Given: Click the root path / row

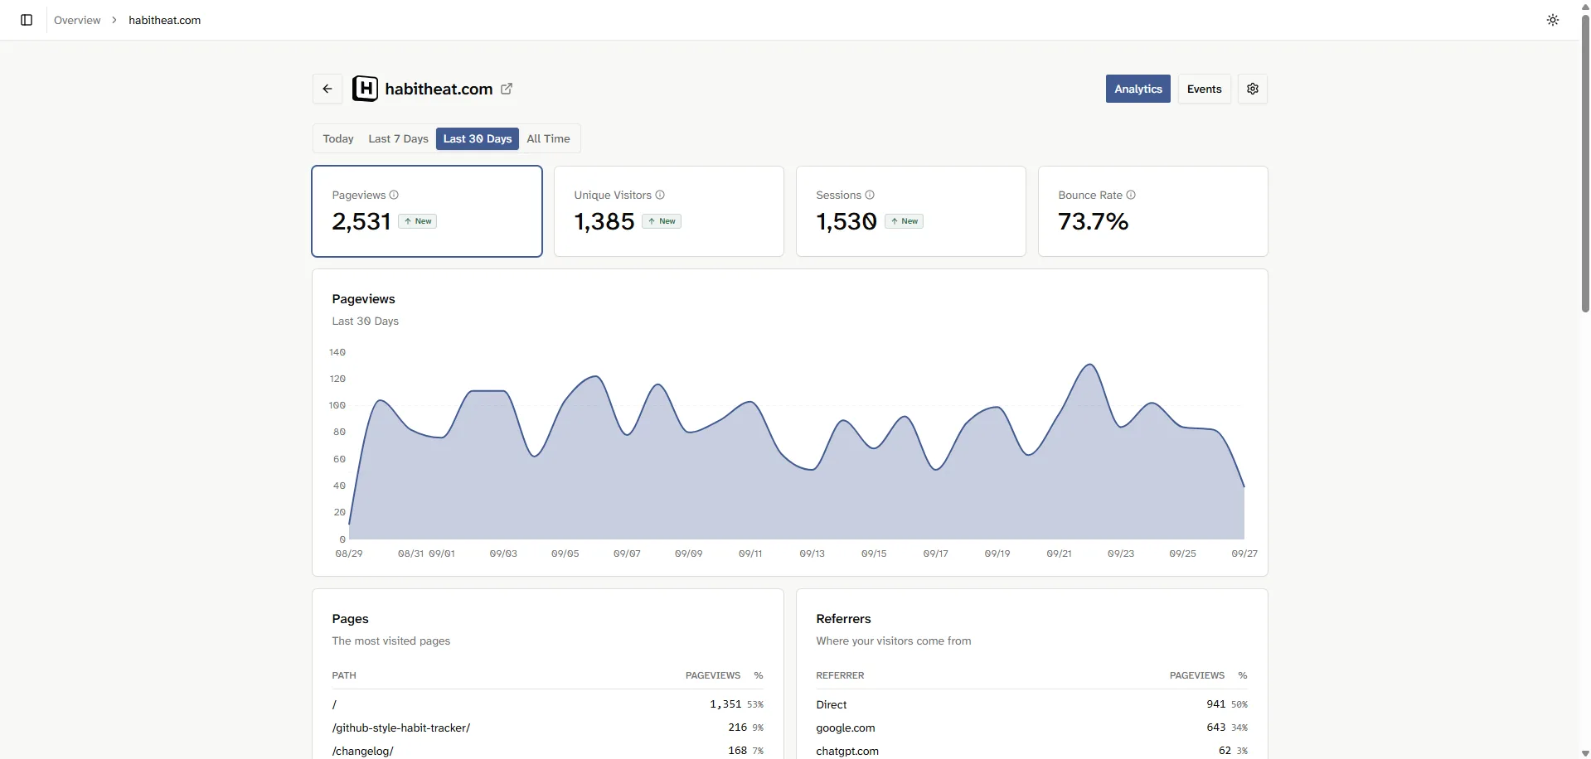Looking at the screenshot, I should pyautogui.click(x=547, y=704).
